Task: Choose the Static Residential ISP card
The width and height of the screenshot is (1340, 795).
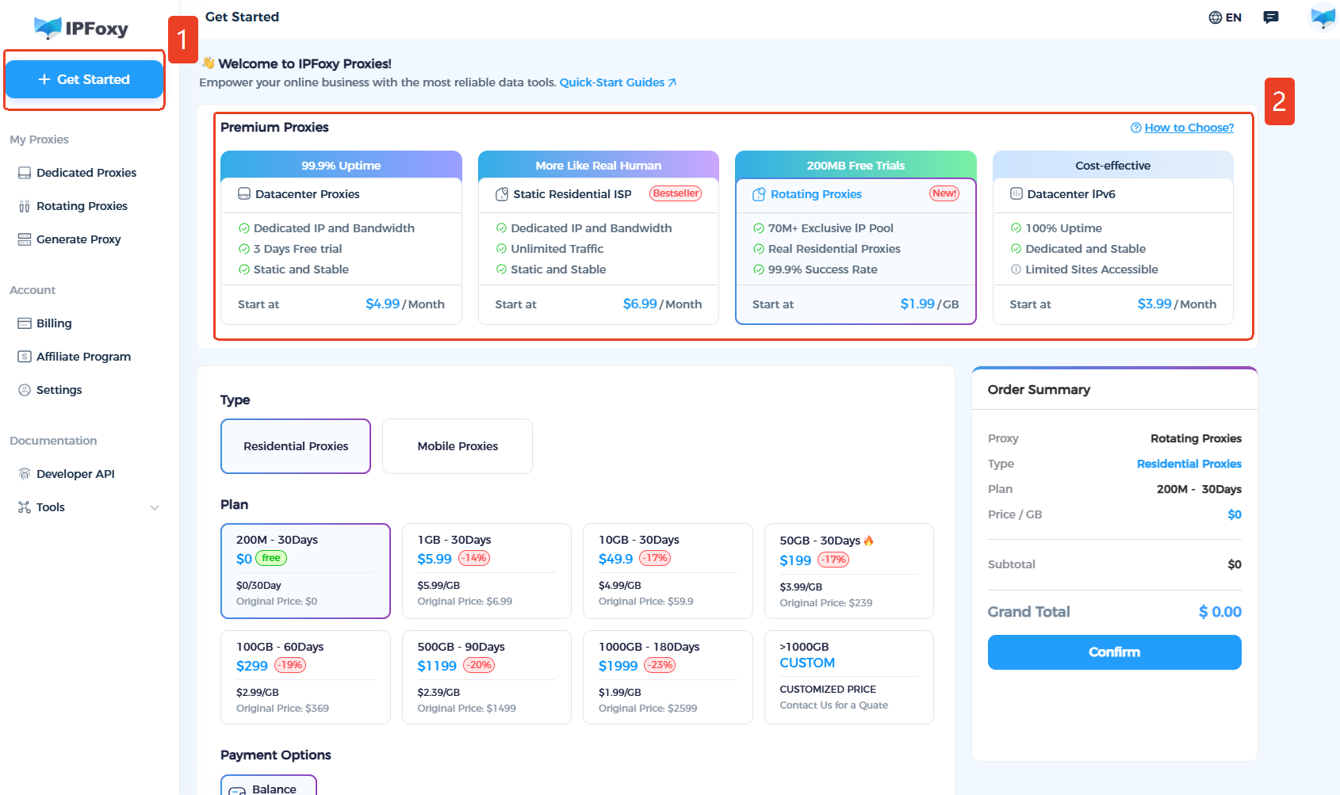Action: [x=599, y=237]
